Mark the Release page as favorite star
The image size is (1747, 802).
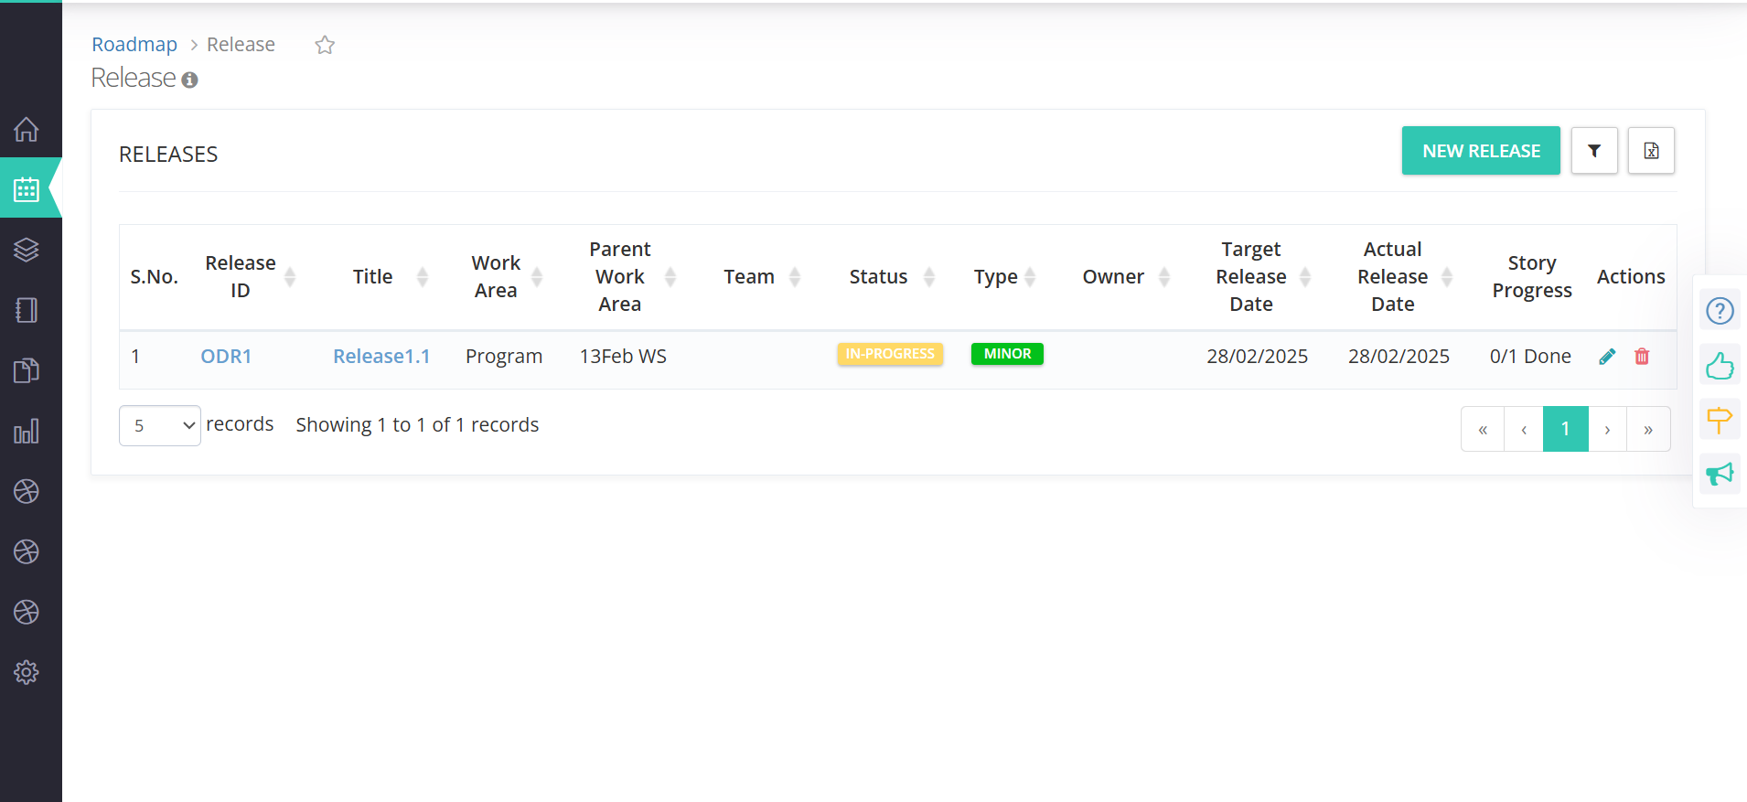pyautogui.click(x=325, y=45)
